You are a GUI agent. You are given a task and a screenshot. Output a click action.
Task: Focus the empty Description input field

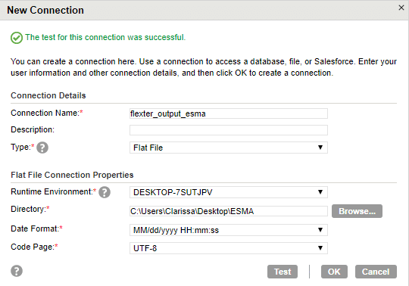tap(229, 130)
